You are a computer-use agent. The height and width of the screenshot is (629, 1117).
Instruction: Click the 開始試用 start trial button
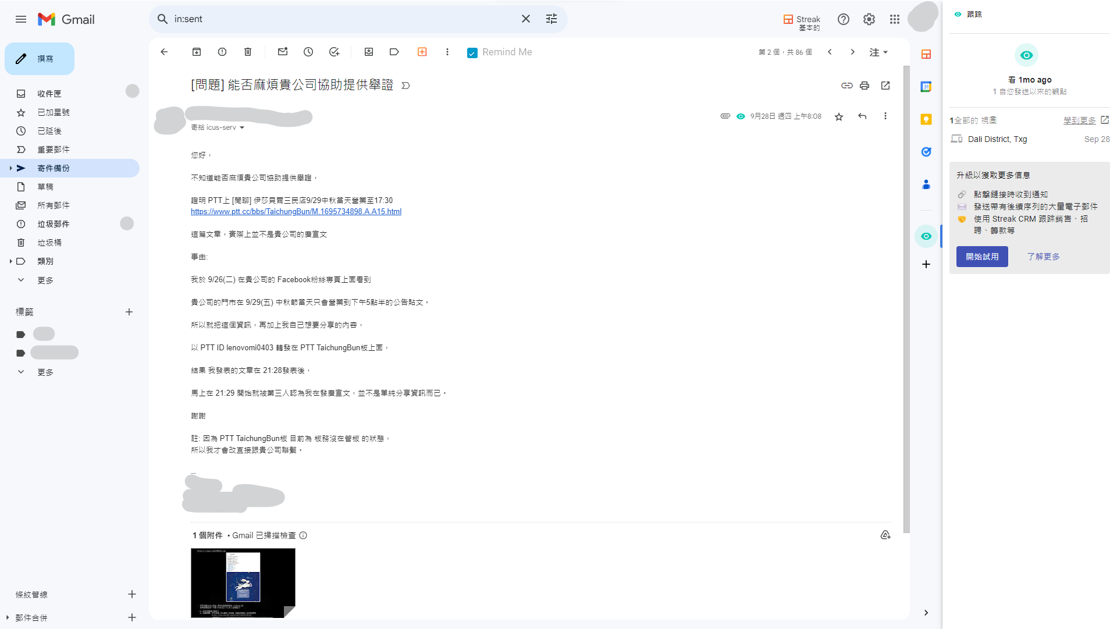pos(982,257)
